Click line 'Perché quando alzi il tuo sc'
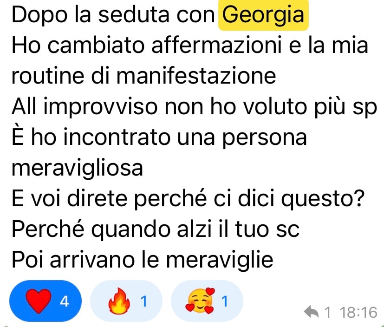The image size is (384, 327). click(156, 229)
